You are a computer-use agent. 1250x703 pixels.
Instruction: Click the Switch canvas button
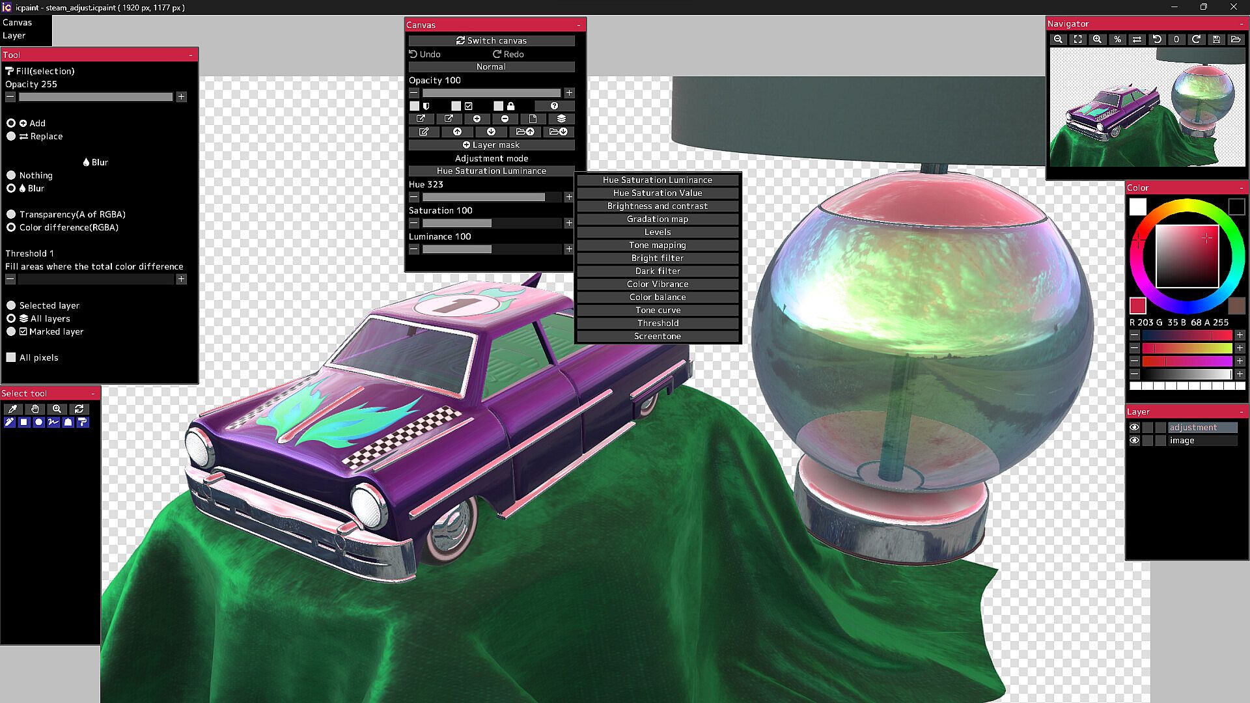tap(491, 40)
